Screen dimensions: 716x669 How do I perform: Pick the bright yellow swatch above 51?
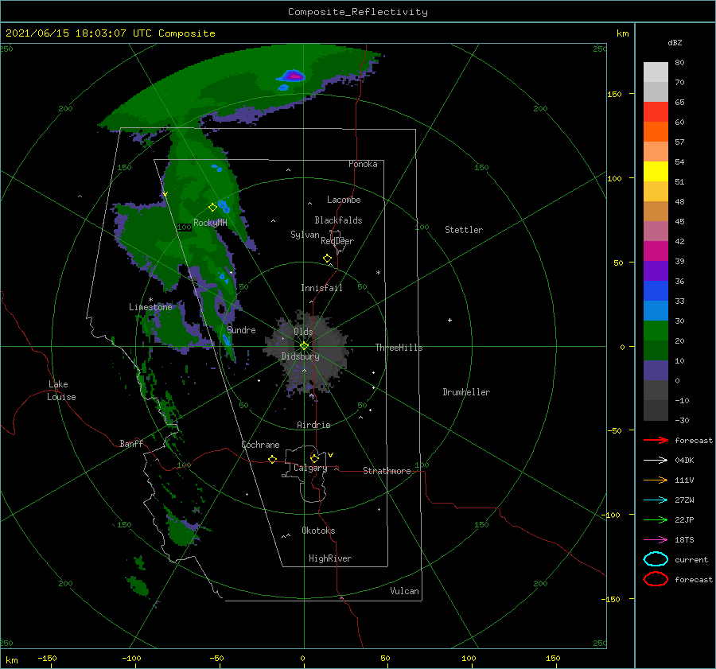coord(656,171)
